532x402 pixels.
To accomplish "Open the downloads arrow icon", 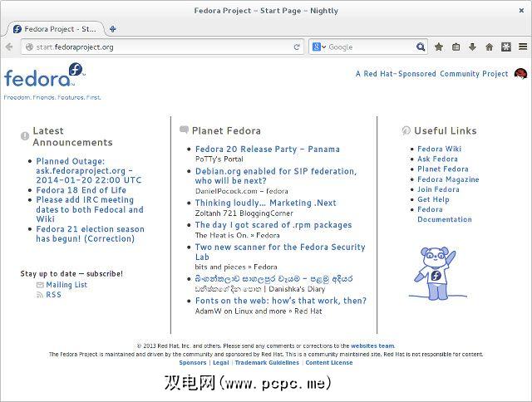I will (x=472, y=47).
